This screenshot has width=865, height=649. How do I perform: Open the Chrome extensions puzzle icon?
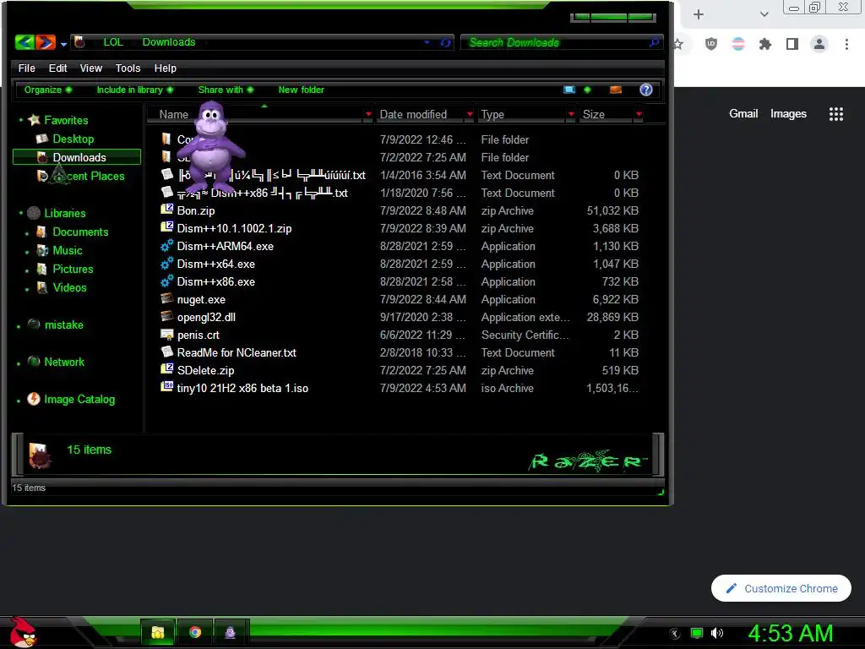pos(764,44)
